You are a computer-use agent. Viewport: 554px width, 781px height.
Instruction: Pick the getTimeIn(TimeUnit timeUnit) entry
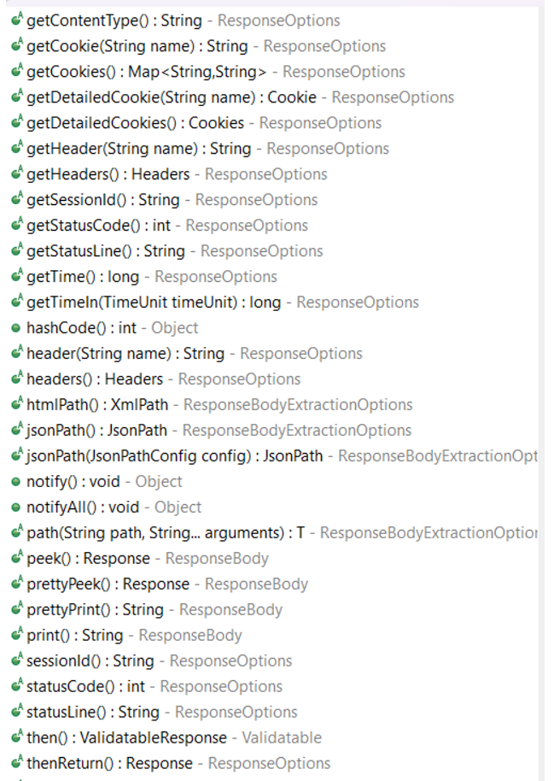tap(274, 302)
